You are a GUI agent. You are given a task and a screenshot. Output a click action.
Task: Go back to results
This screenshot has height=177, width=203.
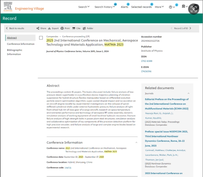click(x=15, y=28)
